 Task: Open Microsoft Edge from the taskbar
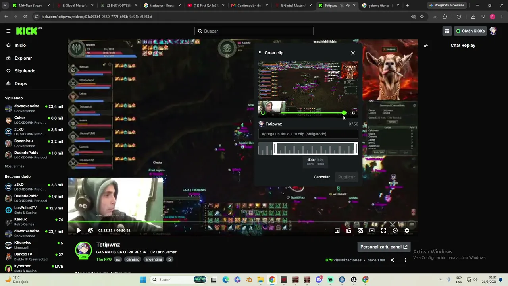point(225,280)
